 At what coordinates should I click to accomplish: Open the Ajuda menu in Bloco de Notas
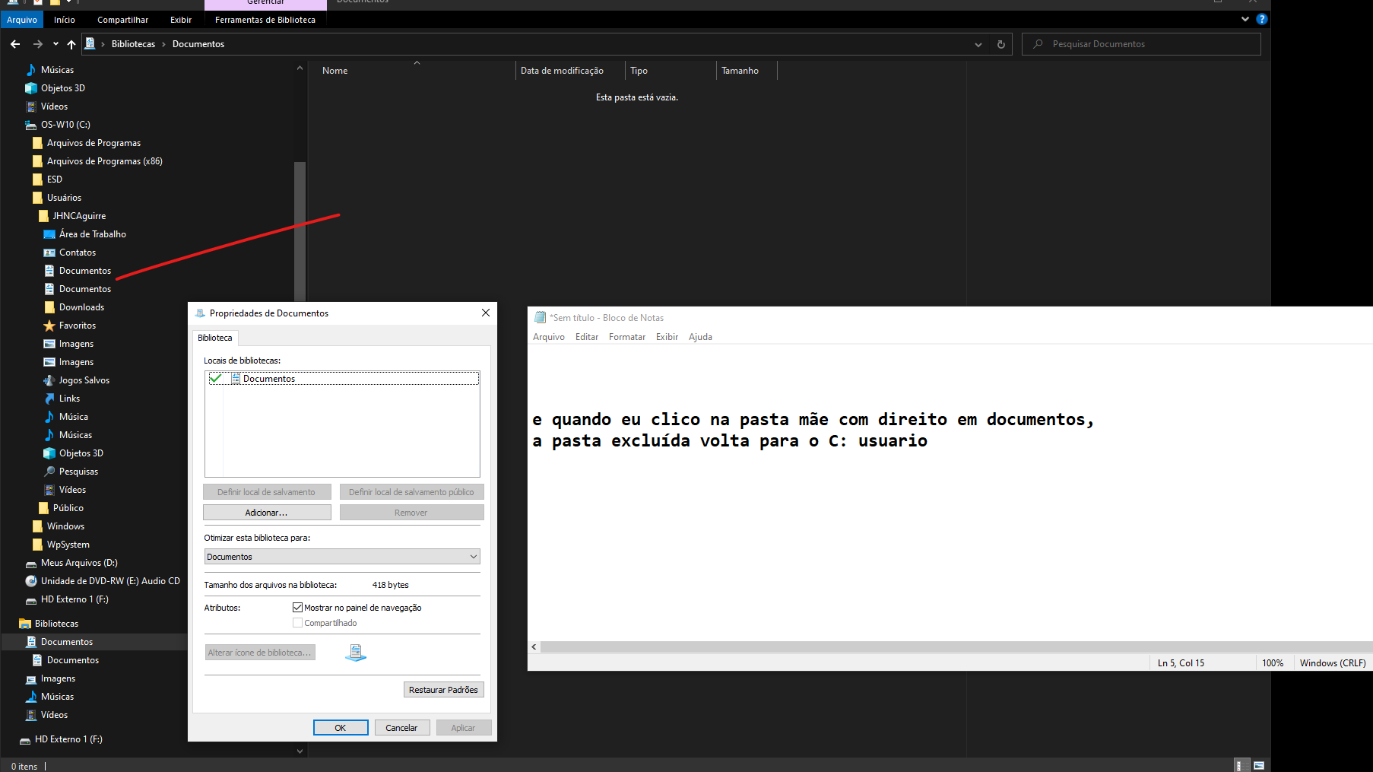click(700, 337)
